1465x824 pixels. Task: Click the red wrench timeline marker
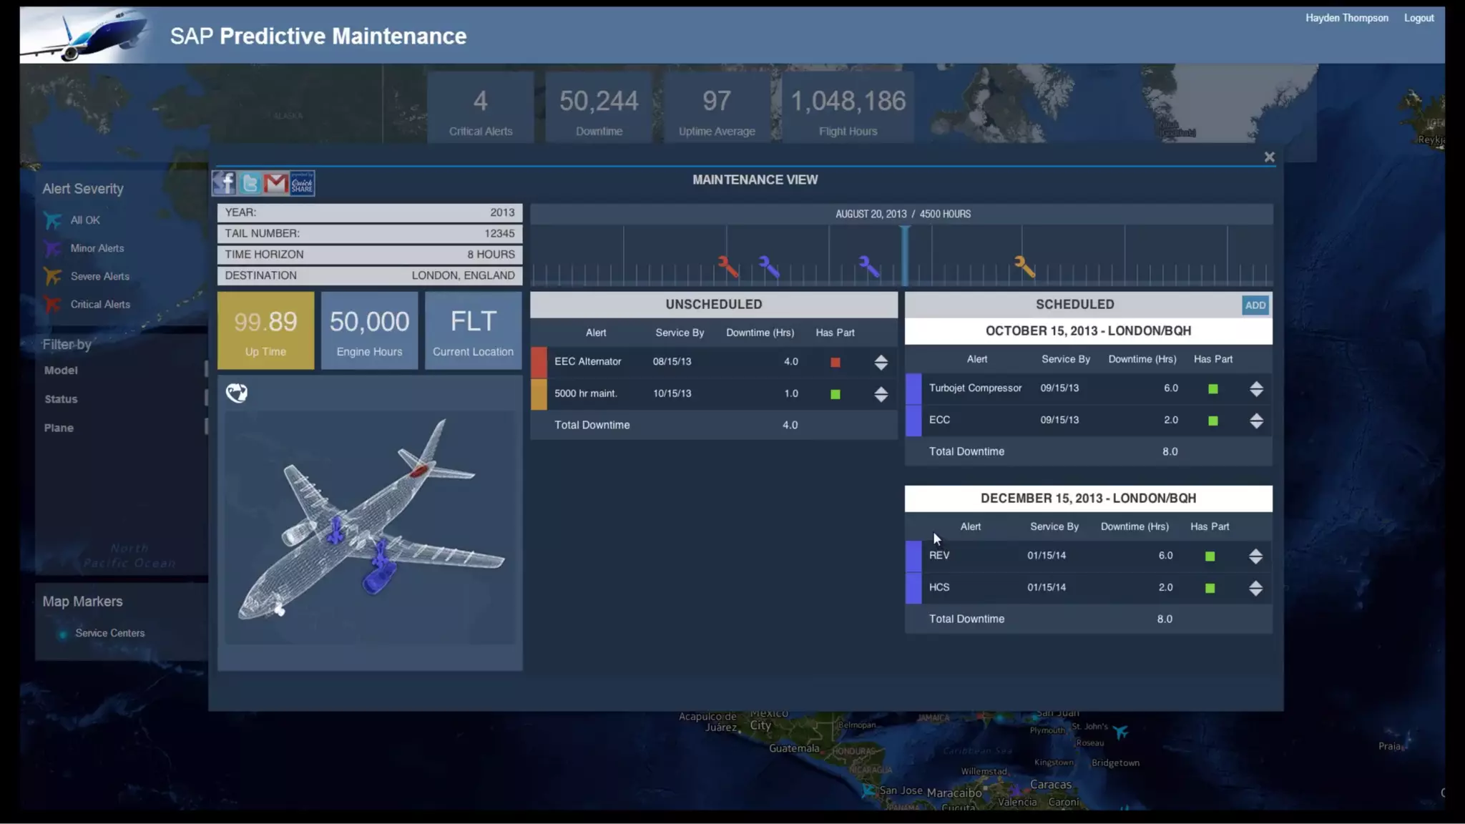(x=727, y=266)
